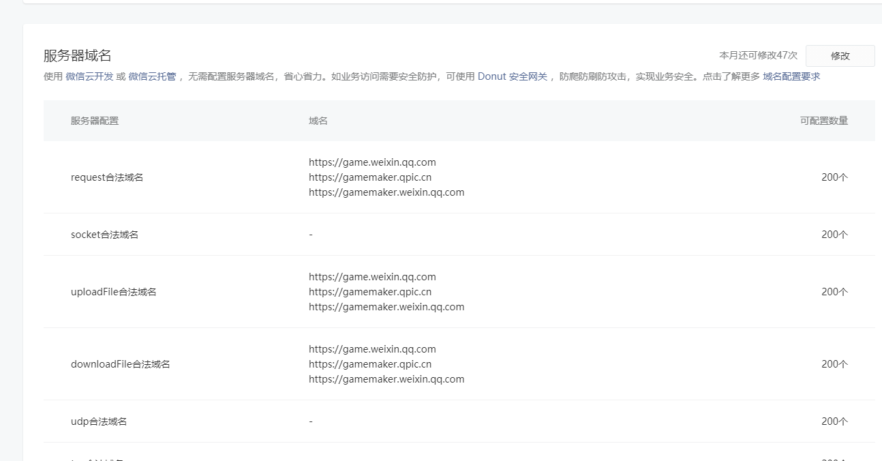Image resolution: width=882 pixels, height=461 pixels.
Task: Select the uploadFile合法域名 row label
Action: click(114, 292)
